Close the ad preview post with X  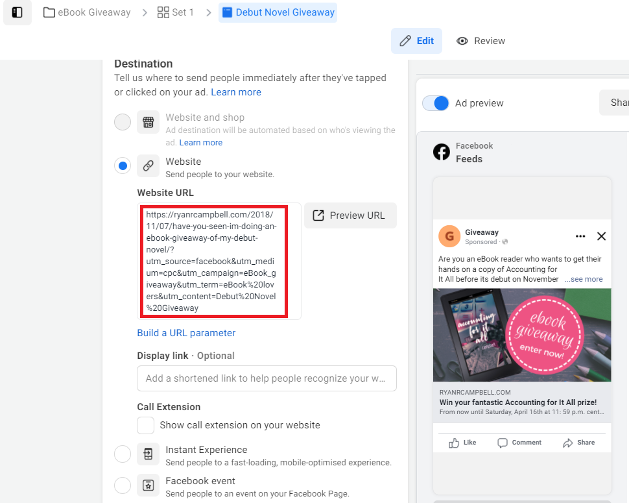(601, 236)
